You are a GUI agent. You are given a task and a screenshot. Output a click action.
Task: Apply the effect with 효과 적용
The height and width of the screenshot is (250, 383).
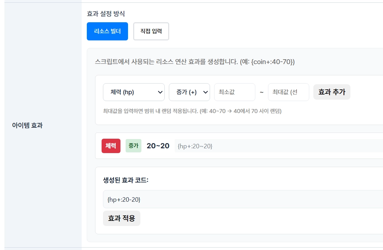pyautogui.click(x=121, y=218)
